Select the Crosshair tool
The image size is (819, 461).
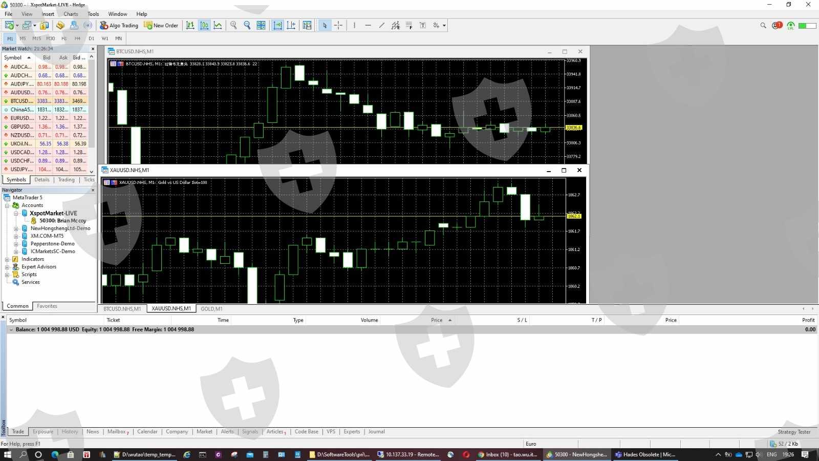pyautogui.click(x=338, y=25)
